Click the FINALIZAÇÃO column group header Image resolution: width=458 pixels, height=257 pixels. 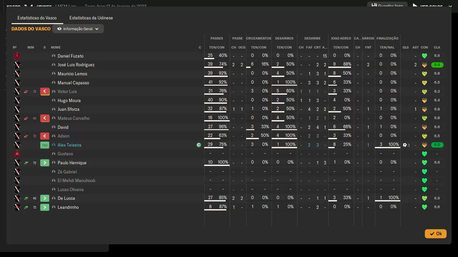click(387, 38)
